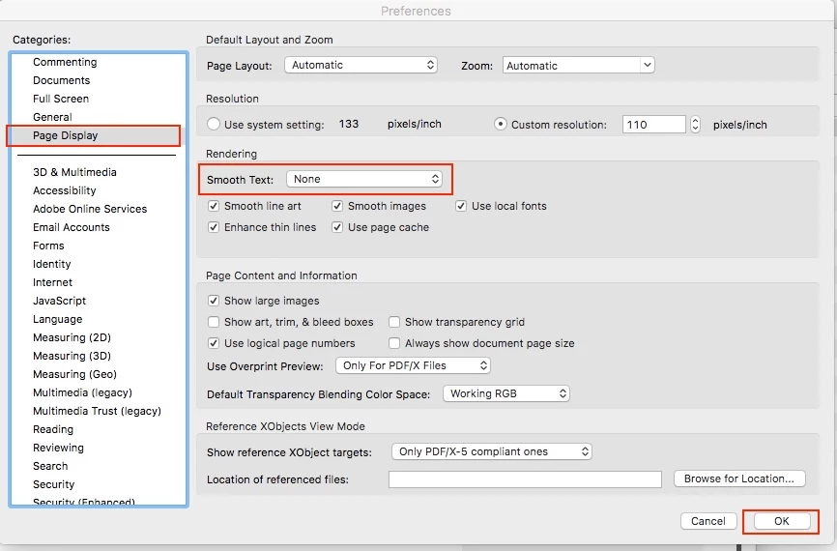Click OK to confirm preferences

coord(782,521)
